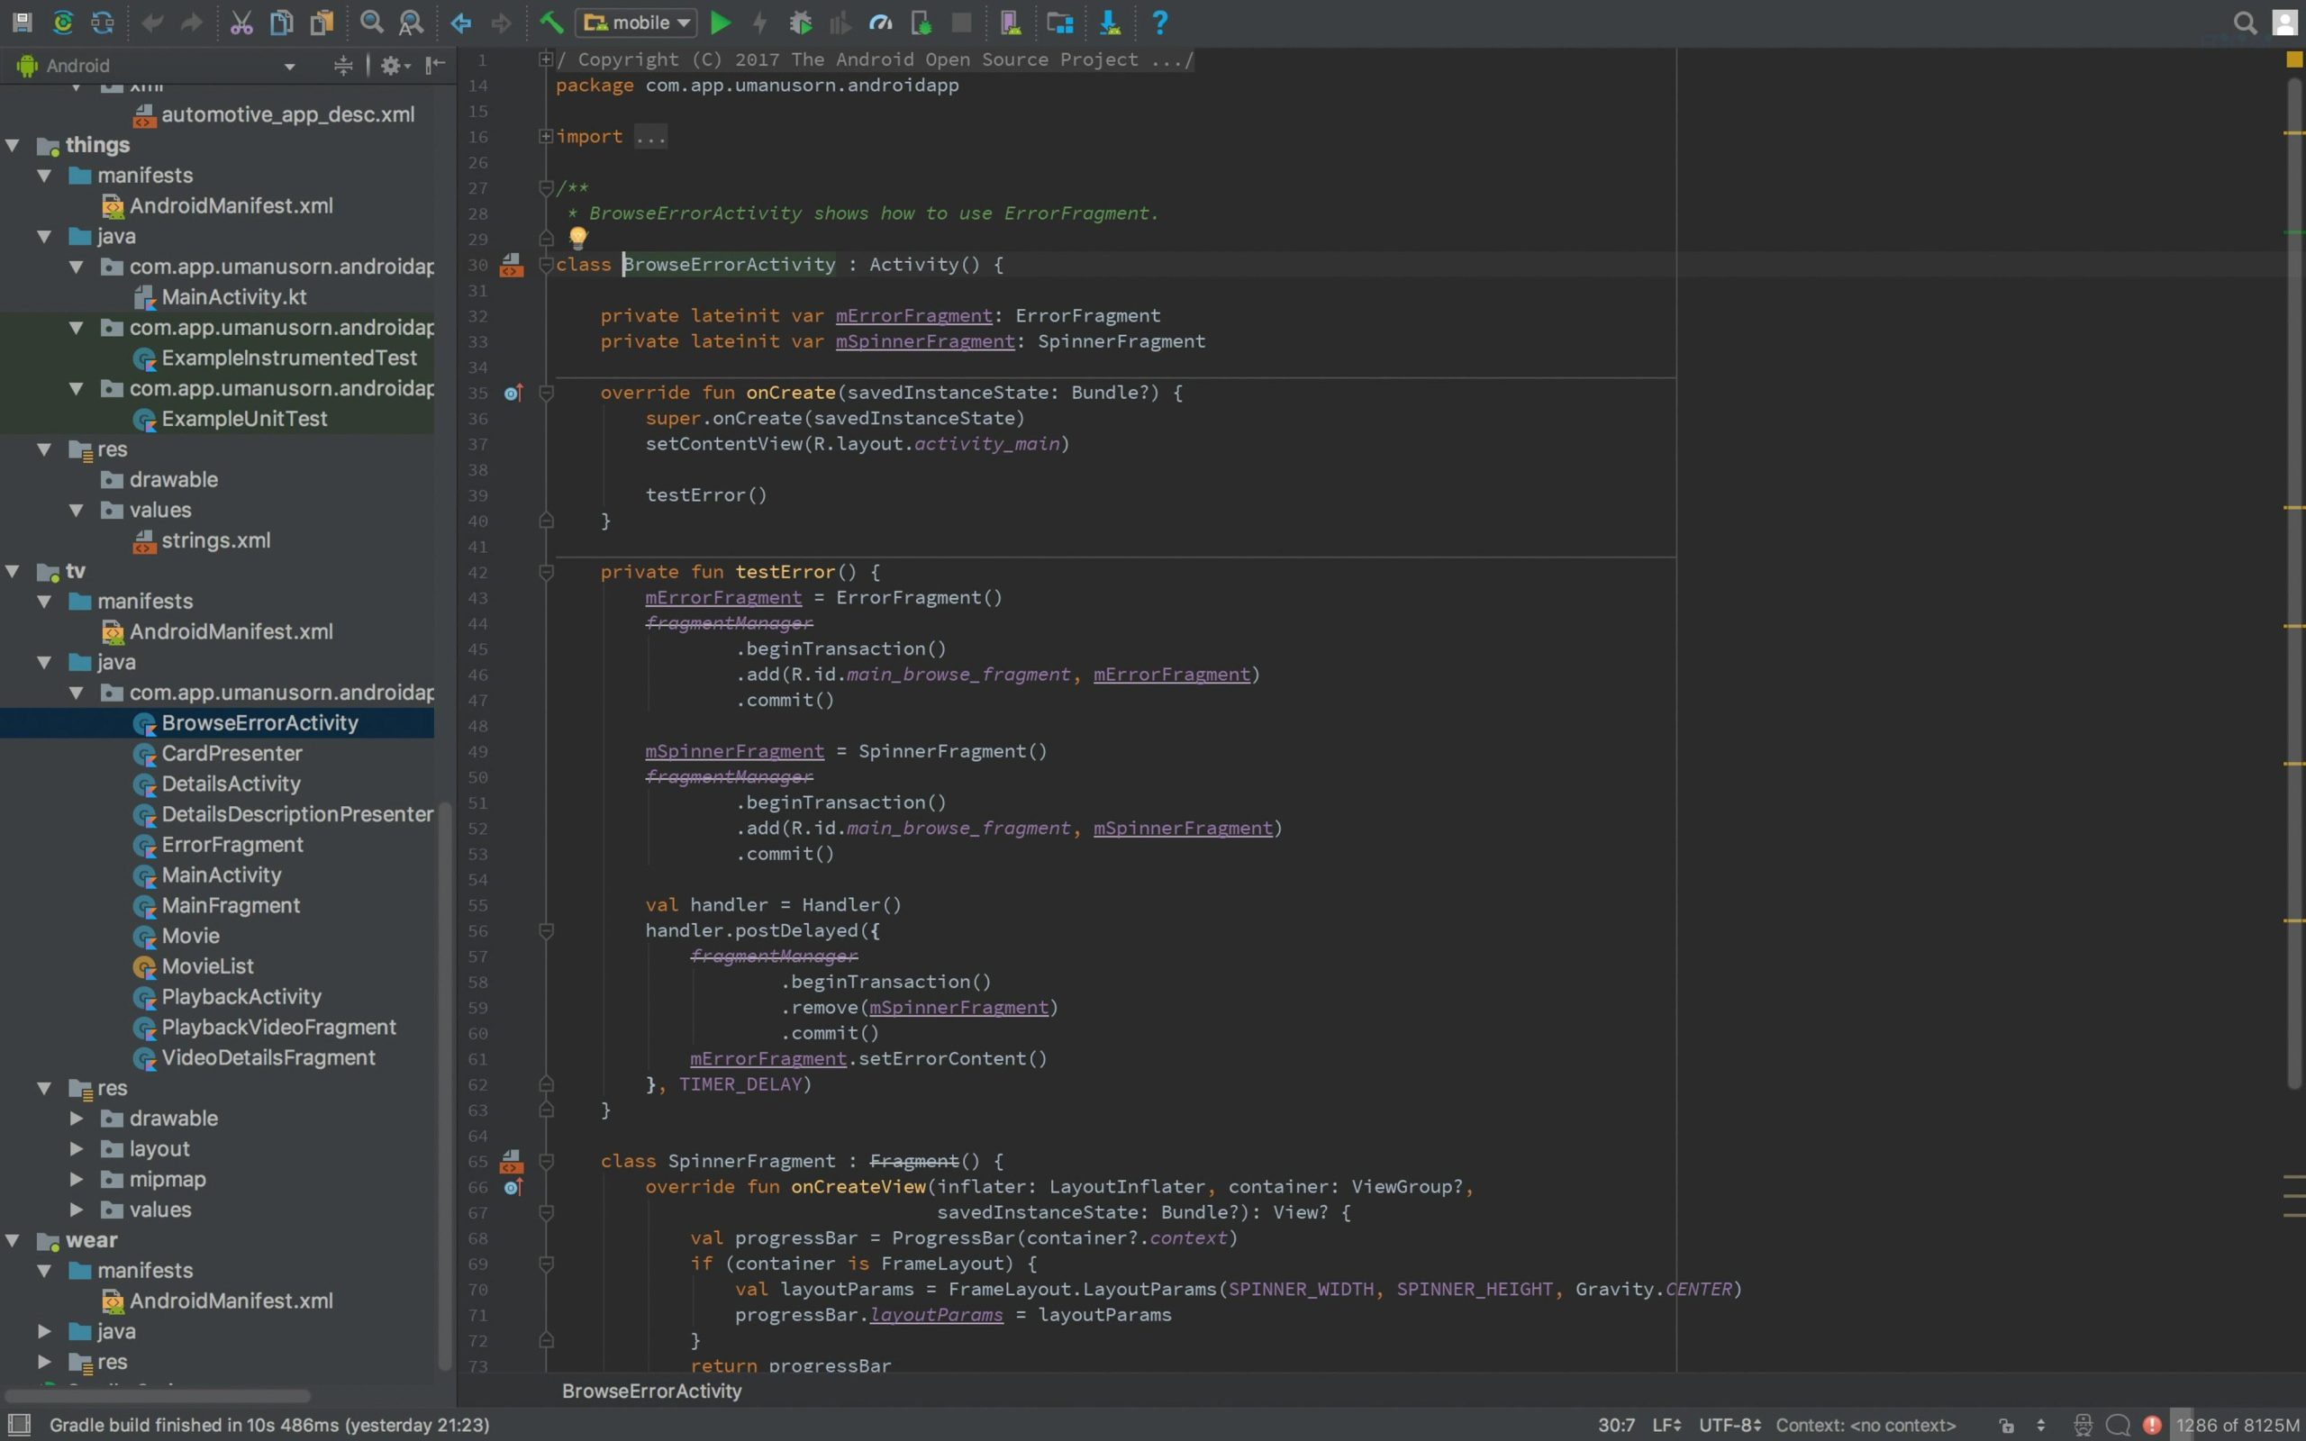Open the UTF-8 encoding selector
Screen dimensions: 2306x1441
click(x=1729, y=1425)
